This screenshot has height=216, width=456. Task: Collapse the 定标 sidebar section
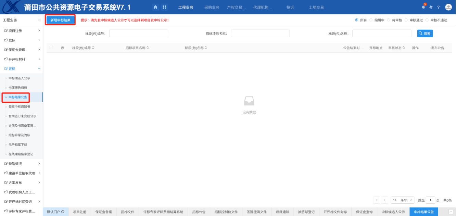click(x=21, y=69)
